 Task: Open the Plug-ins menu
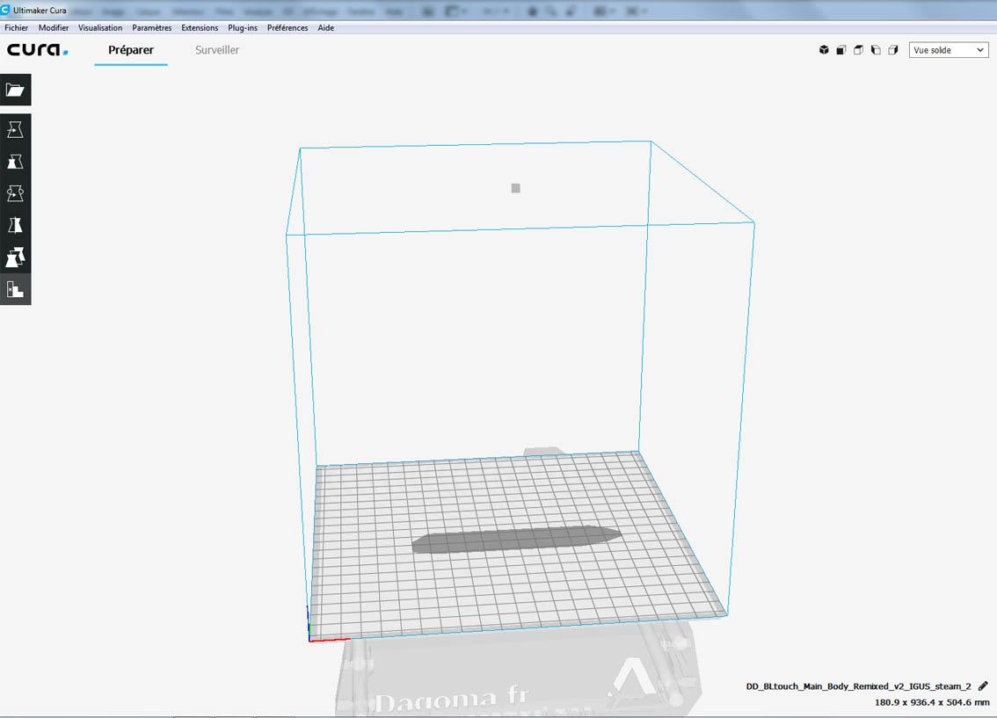[x=243, y=28]
